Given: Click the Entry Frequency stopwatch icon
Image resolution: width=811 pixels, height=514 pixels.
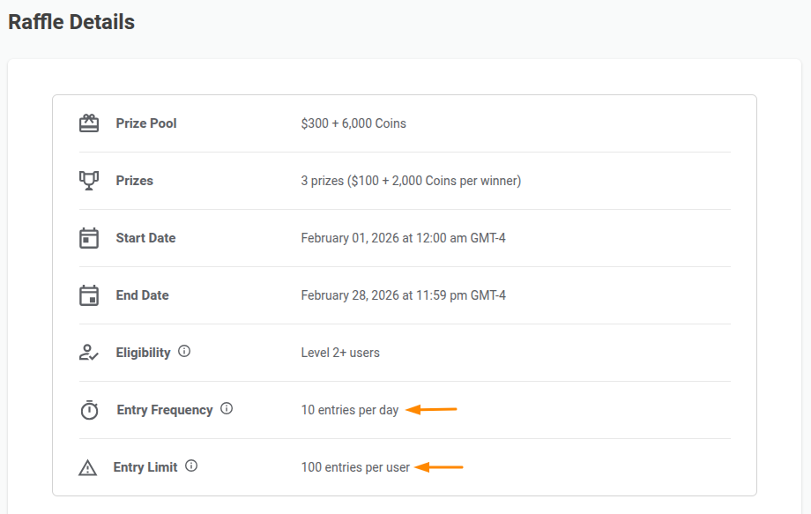Looking at the screenshot, I should (90, 410).
